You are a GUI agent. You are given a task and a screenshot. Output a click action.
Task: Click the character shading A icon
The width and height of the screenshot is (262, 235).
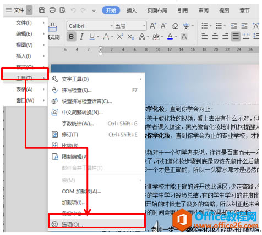tap(184, 37)
